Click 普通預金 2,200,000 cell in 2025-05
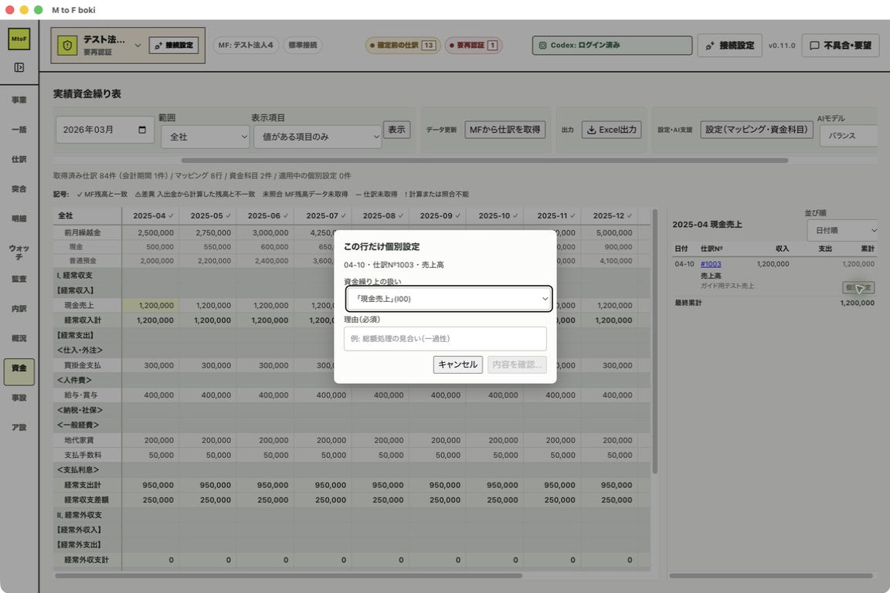Image resolution: width=890 pixels, height=593 pixels. (x=208, y=261)
